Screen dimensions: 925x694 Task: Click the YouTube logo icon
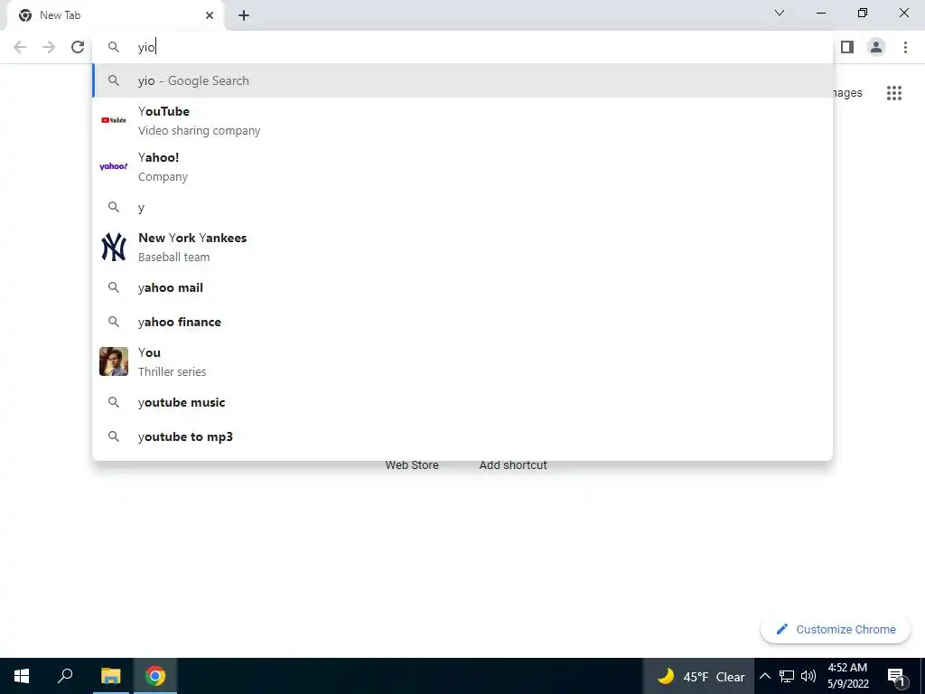pos(113,120)
